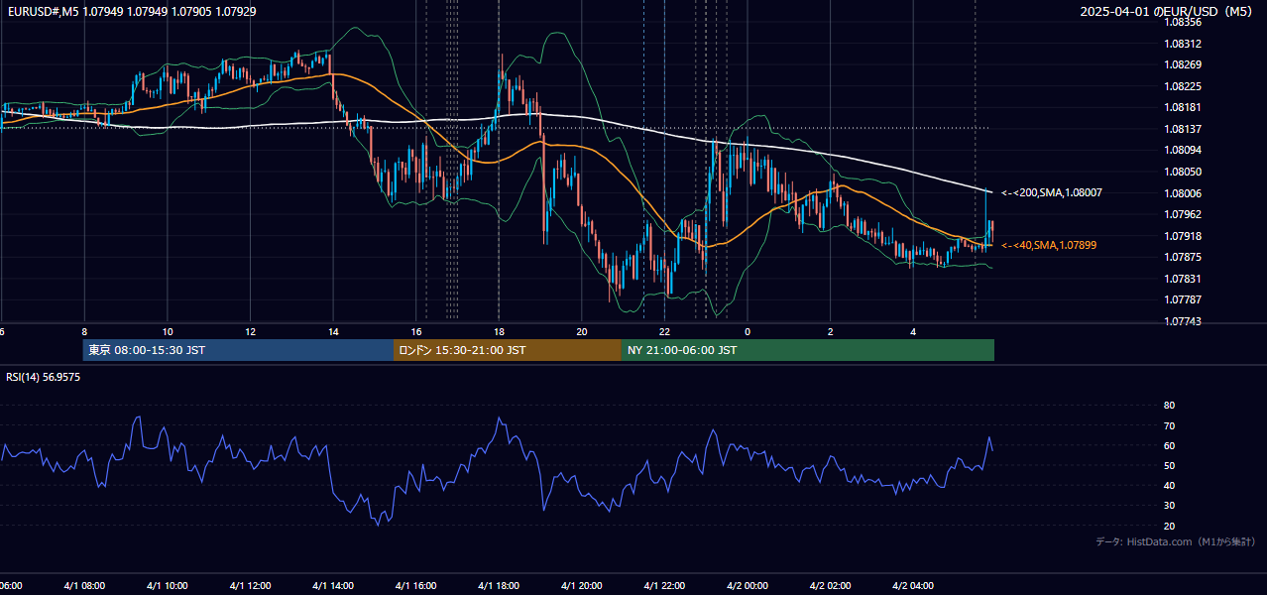Click hour label 18 under the price chart
Image resolution: width=1267 pixels, height=595 pixels.
coord(499,331)
